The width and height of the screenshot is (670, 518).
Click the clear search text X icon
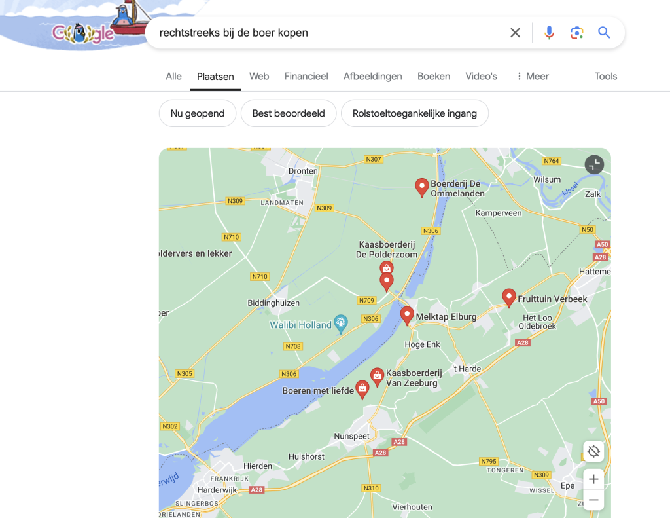[516, 33]
